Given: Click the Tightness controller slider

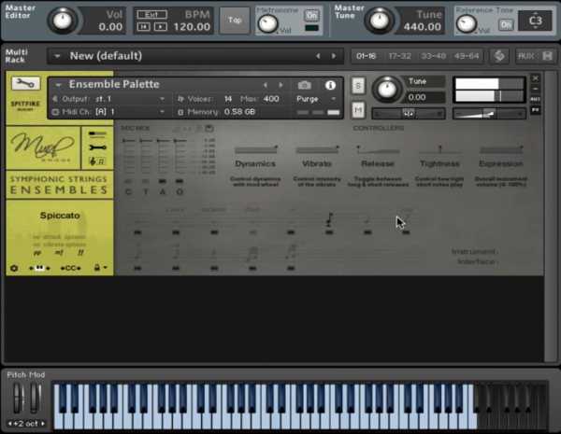Looking at the screenshot, I should tap(439, 149).
